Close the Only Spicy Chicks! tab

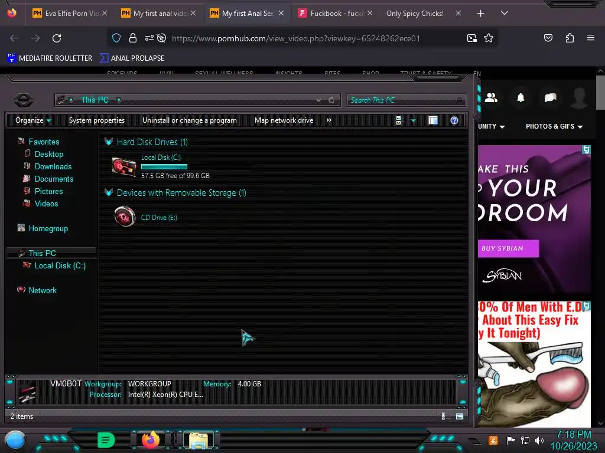click(458, 13)
